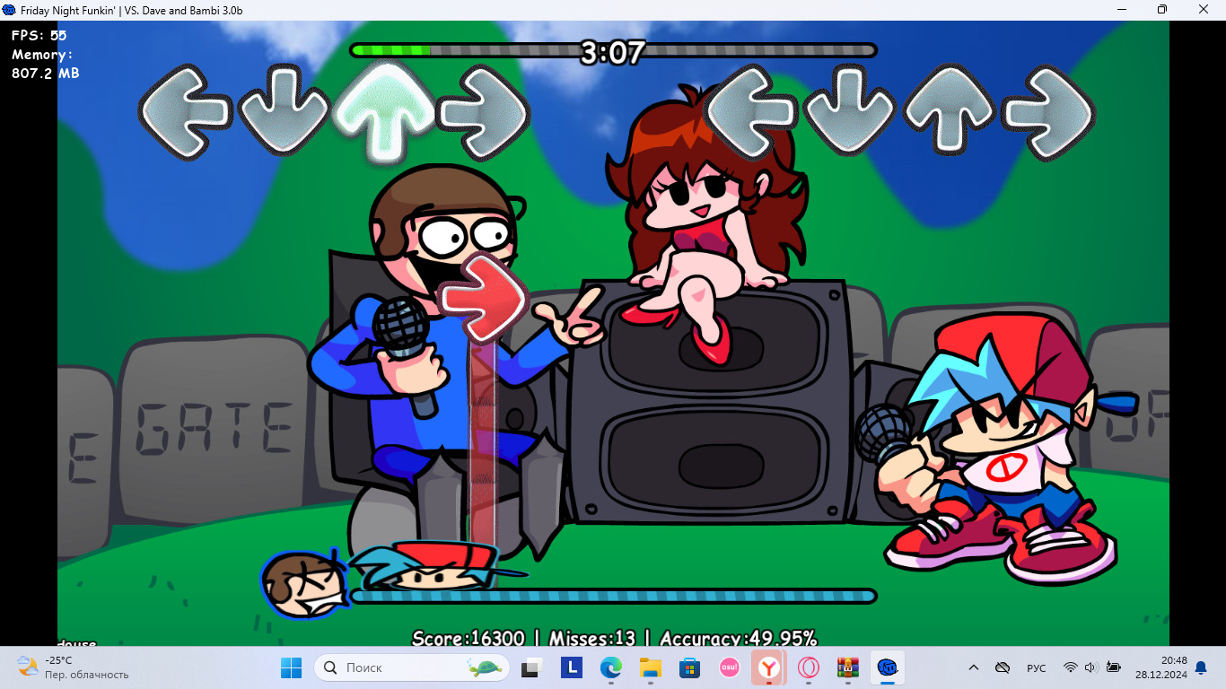Click the red right arrow falling note

484,299
